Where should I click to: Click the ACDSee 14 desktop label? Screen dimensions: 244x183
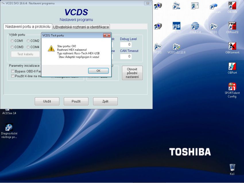coord(9,113)
